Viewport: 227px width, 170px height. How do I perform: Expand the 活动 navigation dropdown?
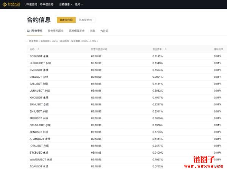(x=79, y=4)
